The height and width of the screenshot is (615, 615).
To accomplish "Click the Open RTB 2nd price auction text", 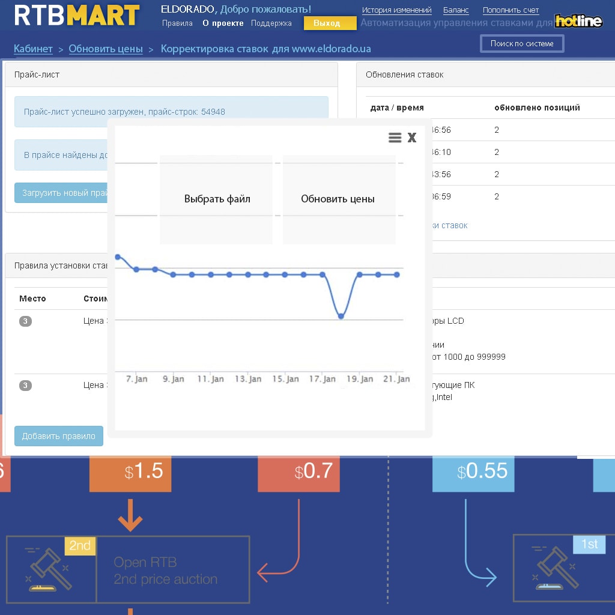I will coord(166,571).
